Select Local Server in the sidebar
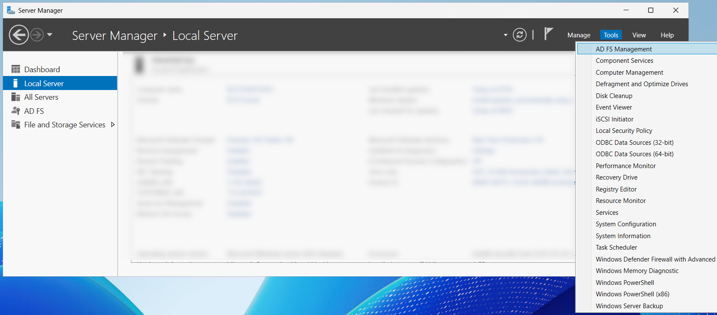The image size is (717, 315). click(x=60, y=83)
